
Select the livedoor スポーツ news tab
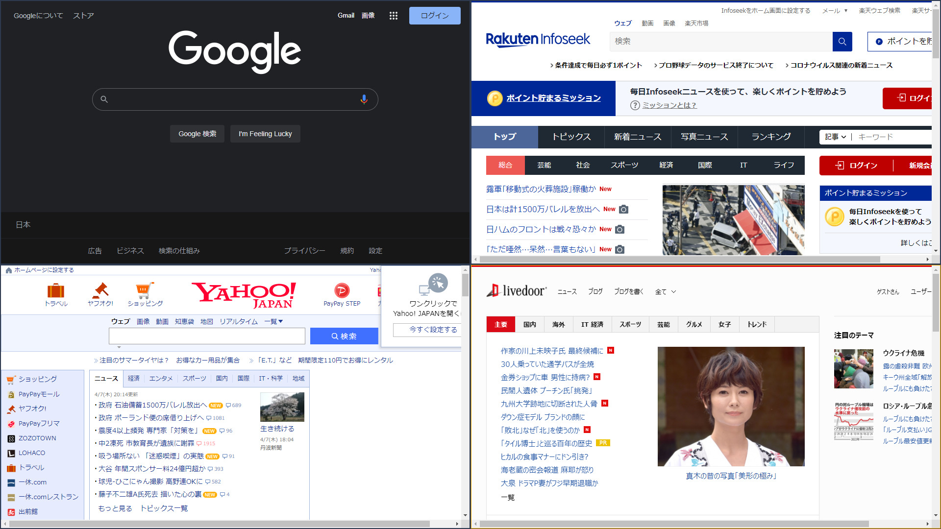(x=630, y=324)
